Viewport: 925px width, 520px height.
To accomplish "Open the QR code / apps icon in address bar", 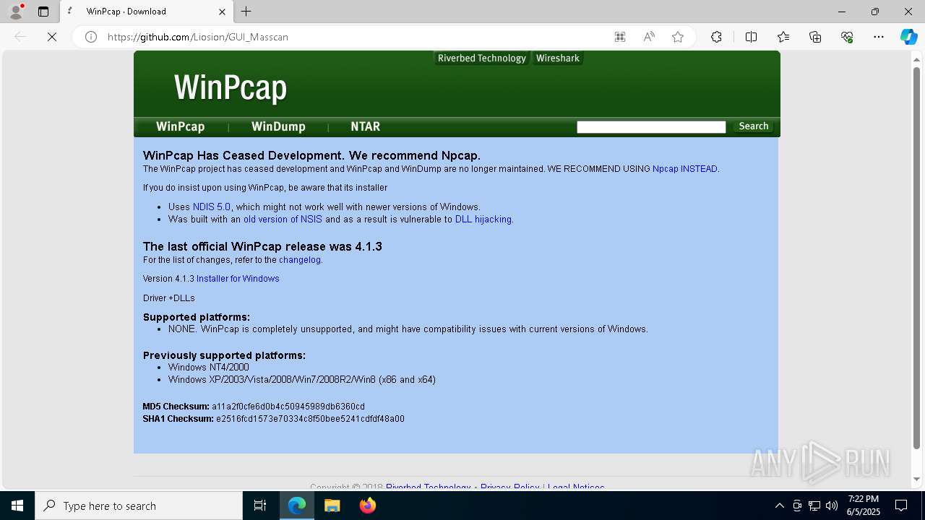I will tap(620, 37).
